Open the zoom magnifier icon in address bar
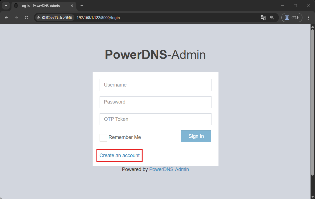 [272, 18]
